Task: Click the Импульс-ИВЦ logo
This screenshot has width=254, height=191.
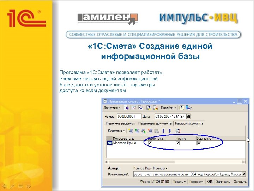Action: [x=199, y=18]
